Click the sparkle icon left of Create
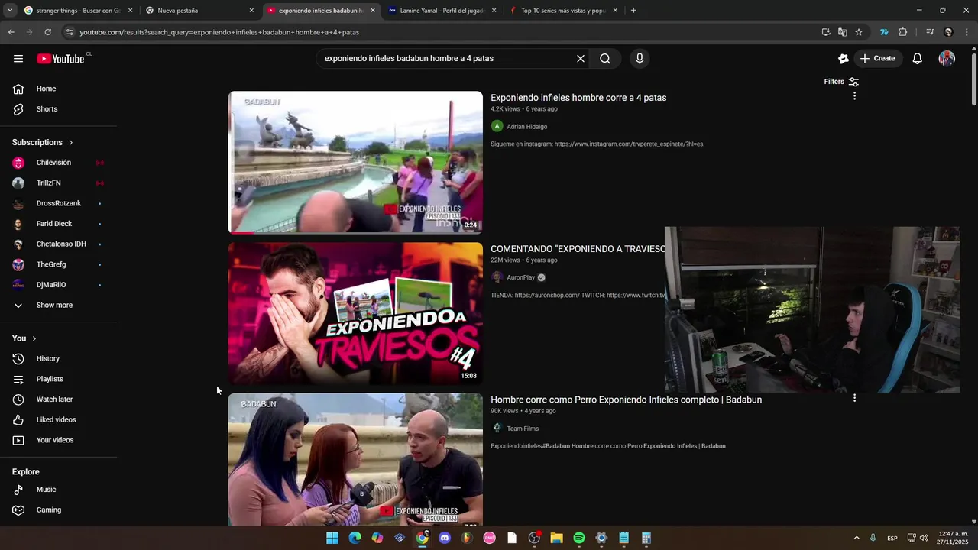This screenshot has width=978, height=550. point(844,59)
